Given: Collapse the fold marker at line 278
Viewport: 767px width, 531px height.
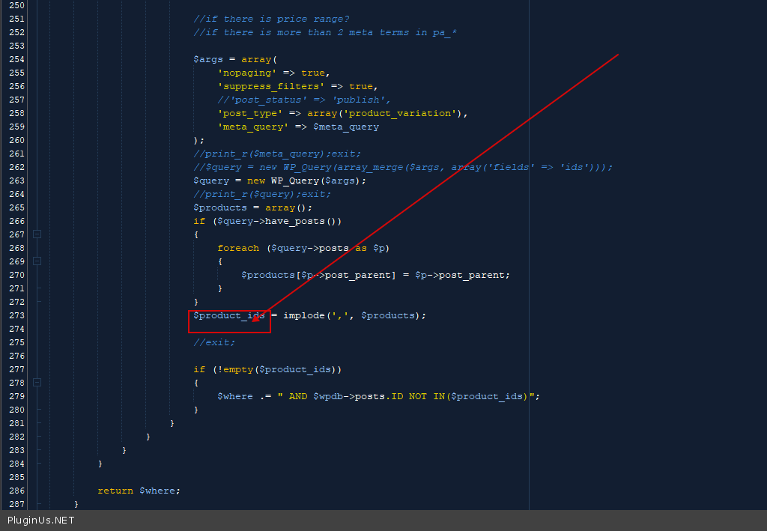Looking at the screenshot, I should (37, 383).
